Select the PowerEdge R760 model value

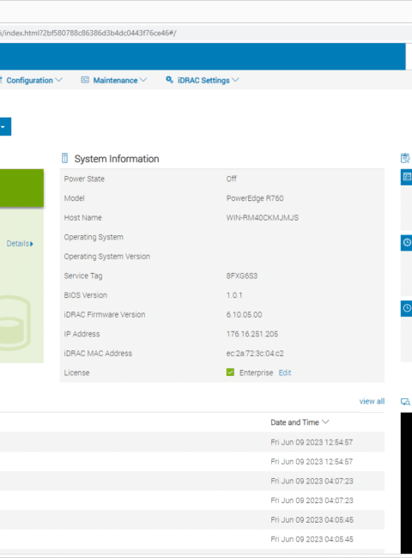(255, 198)
